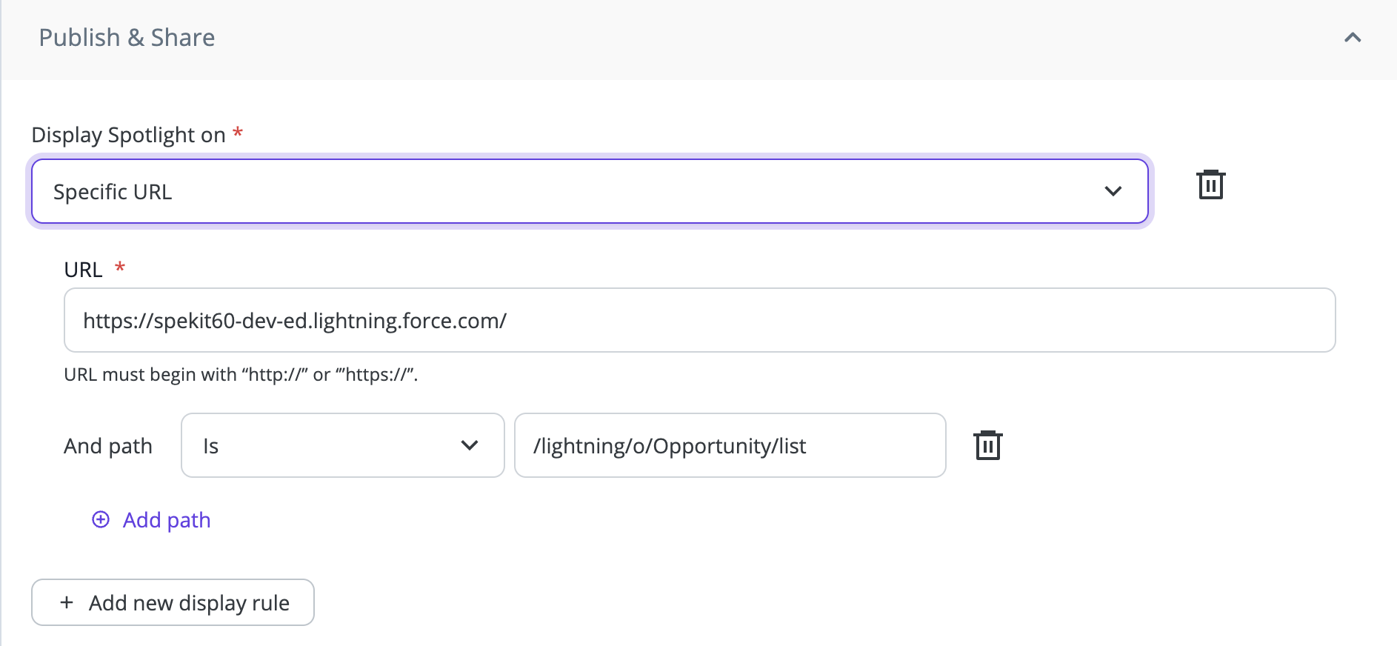This screenshot has height=646, width=1397.
Task: Click the URL field label
Action: (x=83, y=270)
